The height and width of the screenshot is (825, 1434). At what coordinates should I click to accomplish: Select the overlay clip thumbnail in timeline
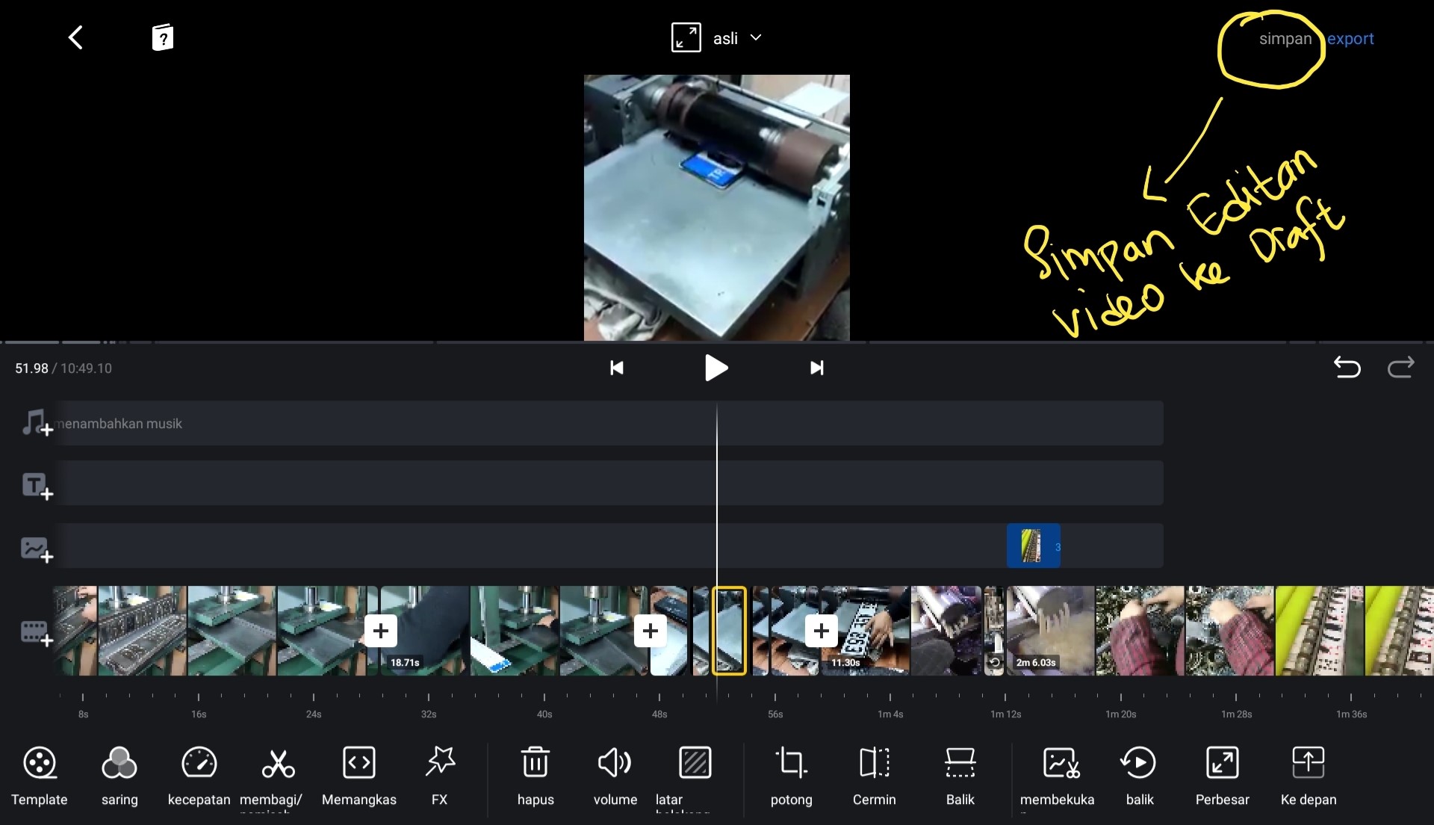(x=1033, y=546)
